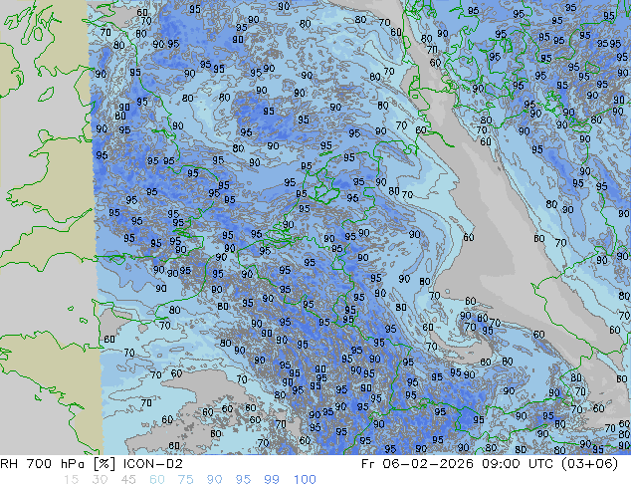
Task: Select the legend value 90 in the color scale
Action: pos(214,480)
